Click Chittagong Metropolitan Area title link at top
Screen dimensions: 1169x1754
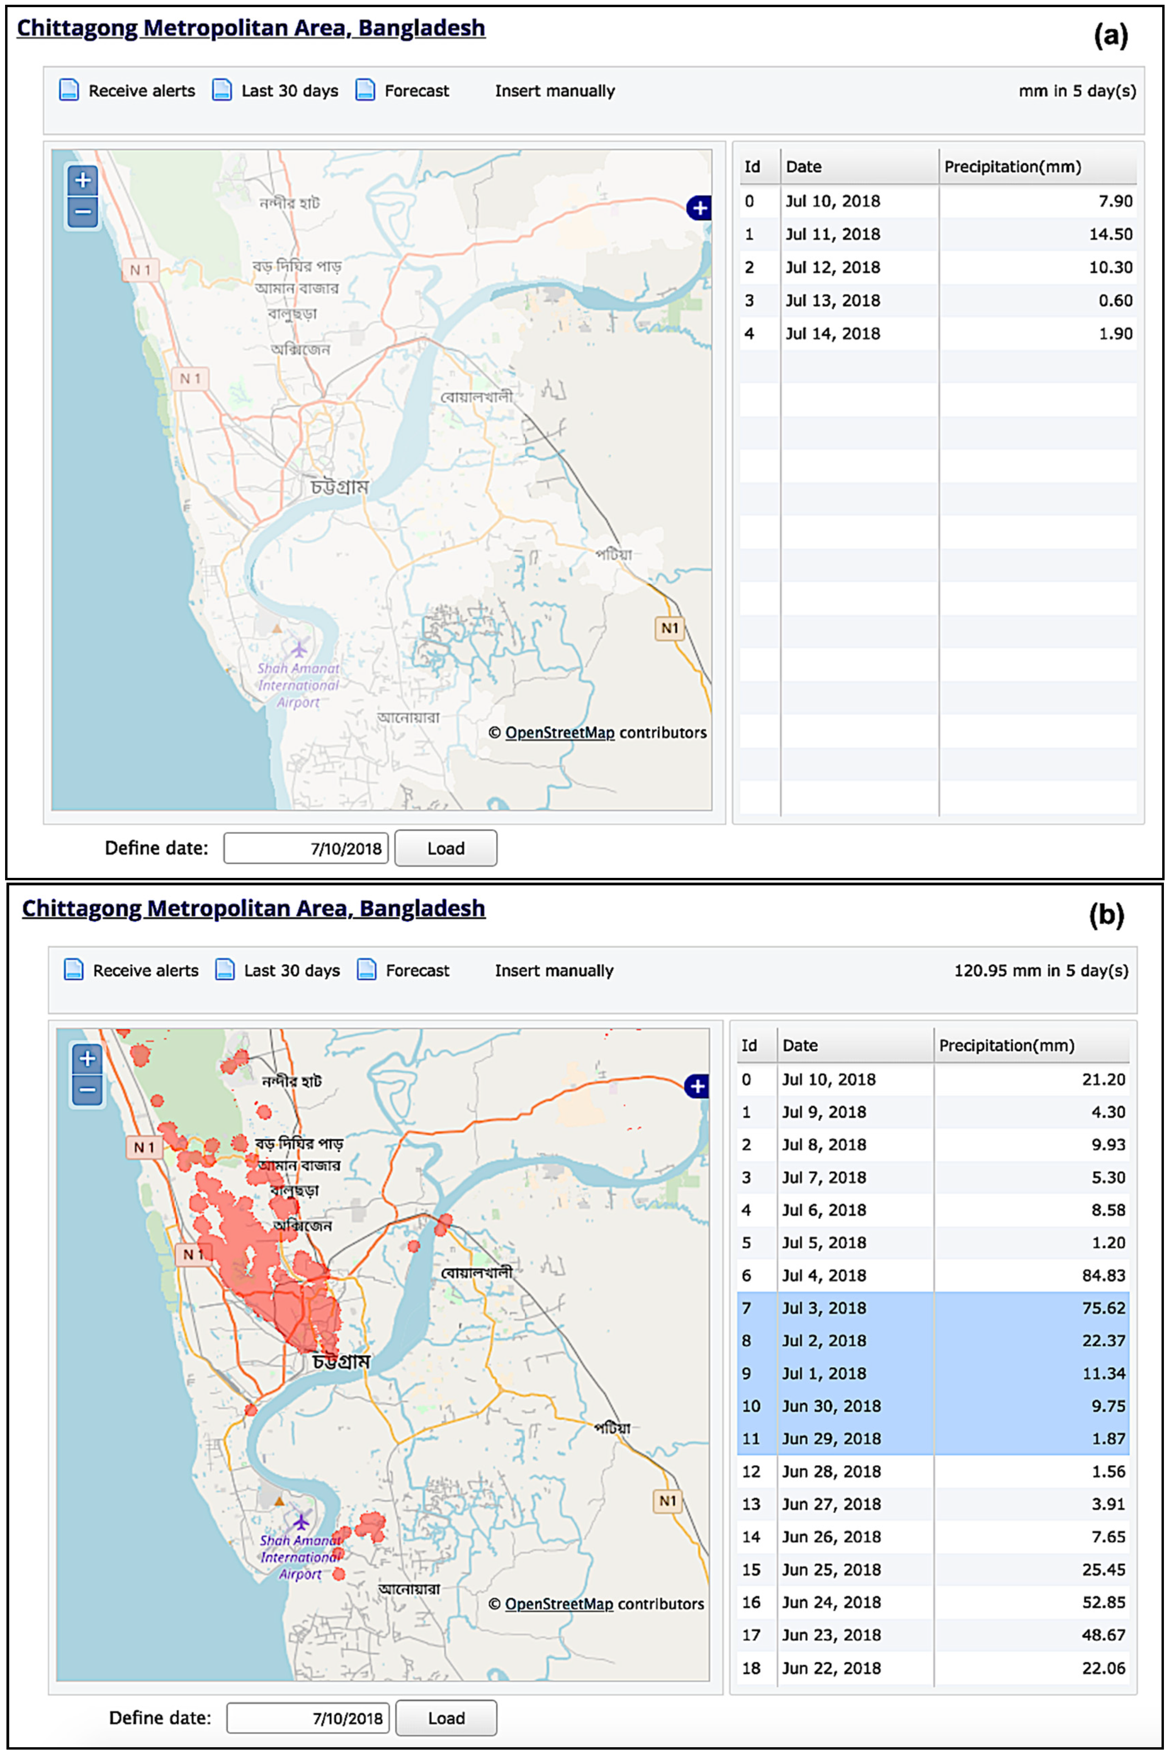point(250,28)
